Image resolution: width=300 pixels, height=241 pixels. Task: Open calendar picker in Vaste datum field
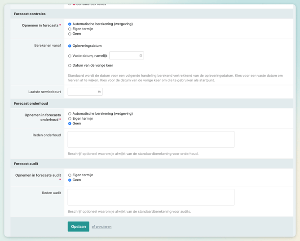(x=141, y=56)
